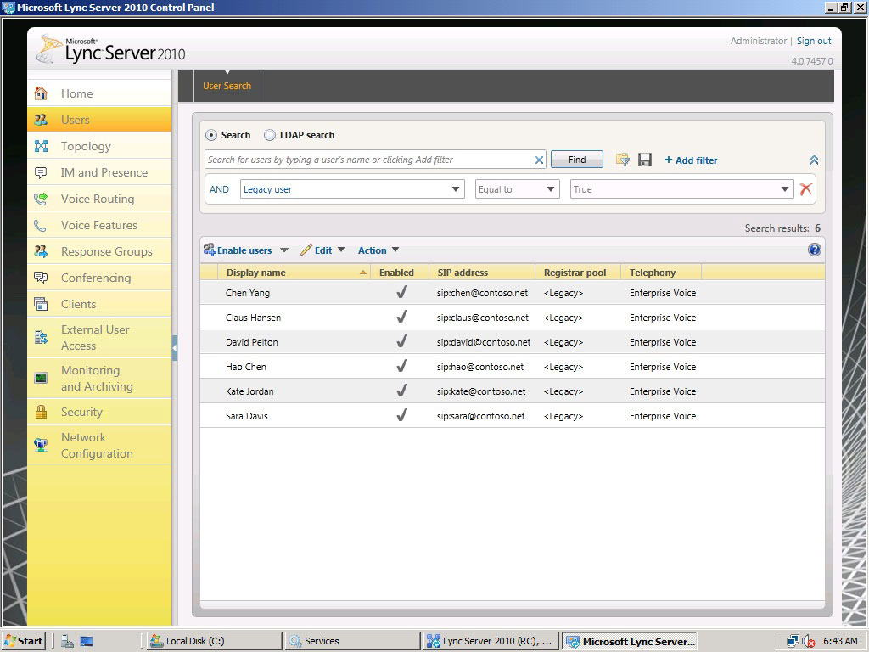The image size is (869, 652).
Task: Collapse the search filter panel chevron
Action: 814,160
